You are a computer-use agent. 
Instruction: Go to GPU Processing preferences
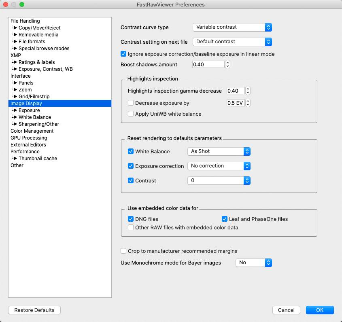28,138
